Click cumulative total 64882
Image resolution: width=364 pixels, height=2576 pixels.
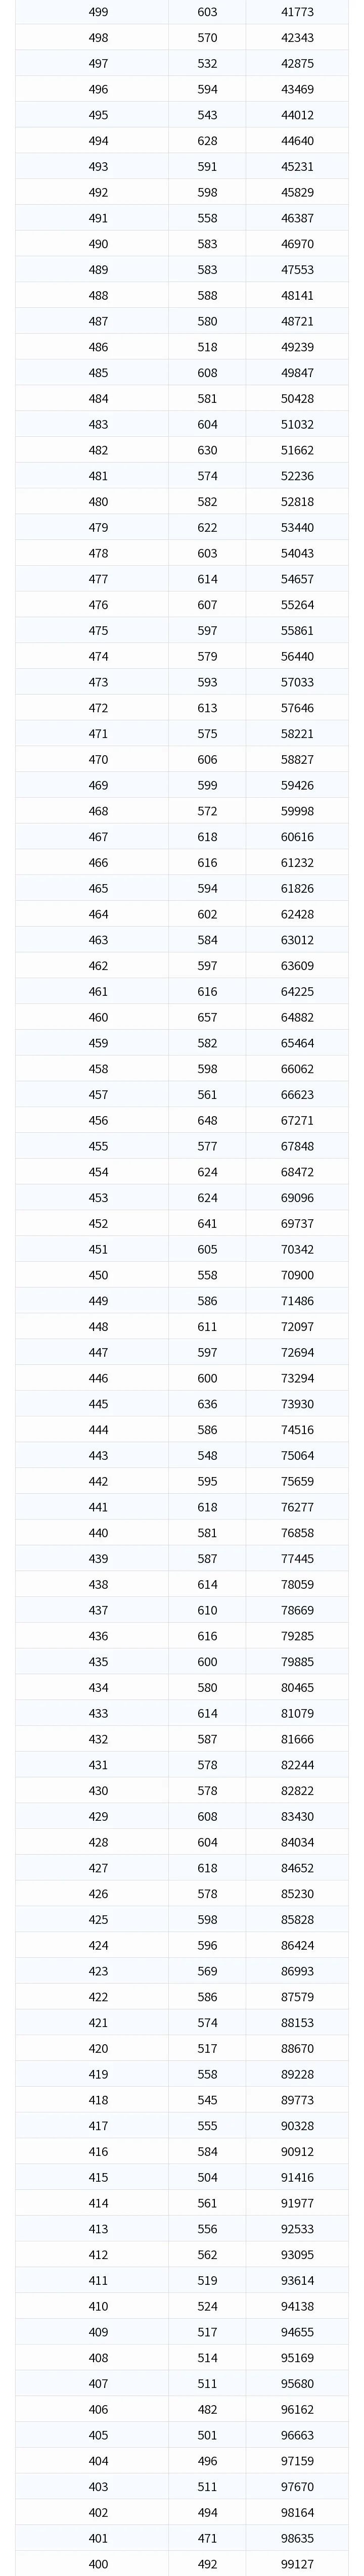pos(297,1017)
